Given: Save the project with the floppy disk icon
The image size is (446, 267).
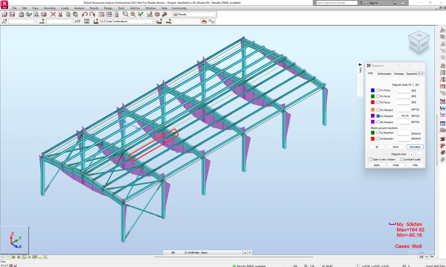Looking at the screenshot, I should [12, 14].
